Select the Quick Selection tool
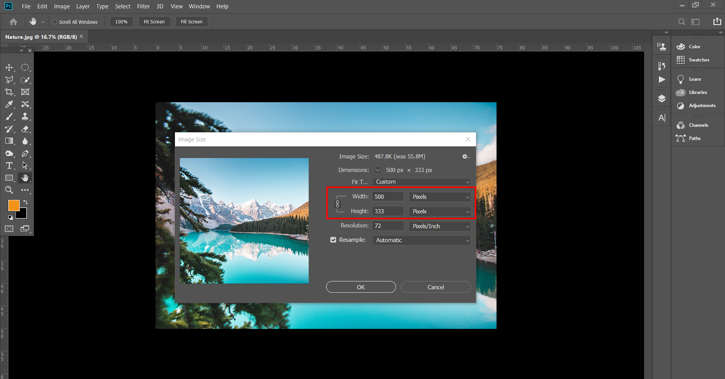 [25, 80]
